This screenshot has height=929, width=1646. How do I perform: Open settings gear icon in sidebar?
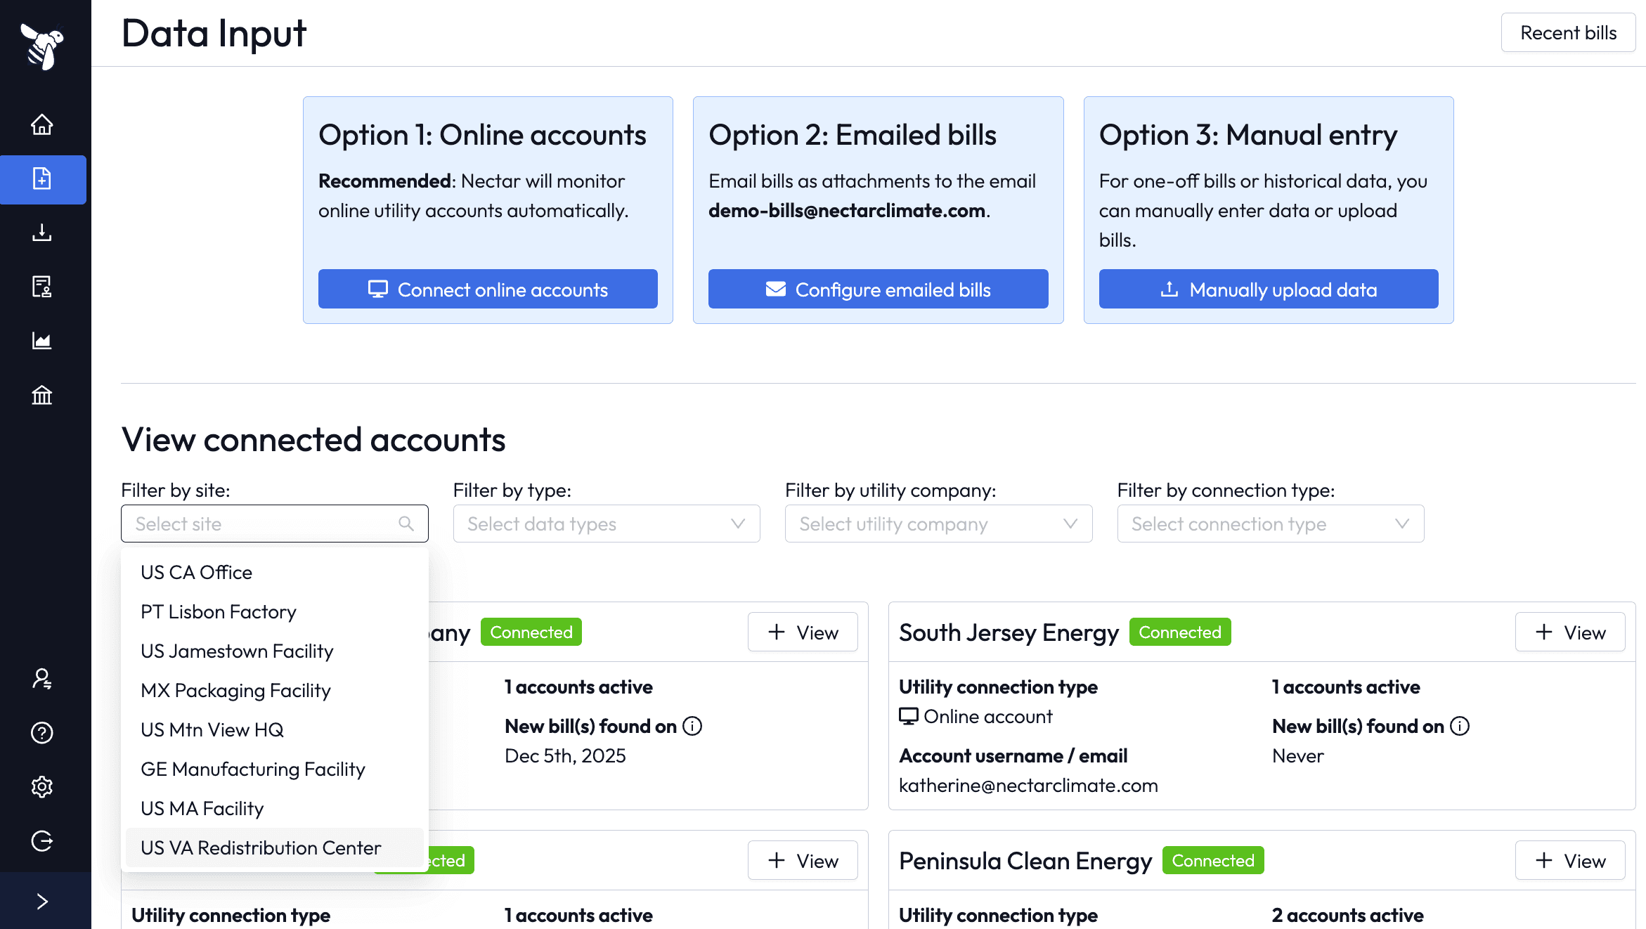click(42, 786)
